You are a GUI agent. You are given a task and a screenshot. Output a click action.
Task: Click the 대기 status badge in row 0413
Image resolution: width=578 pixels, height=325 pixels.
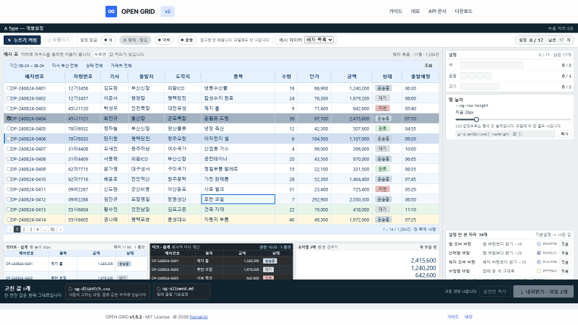[x=382, y=209]
